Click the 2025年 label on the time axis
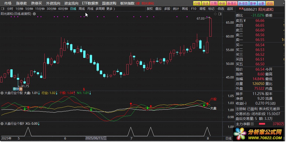Screen dimensions: 286x142 [x=6, y=138]
